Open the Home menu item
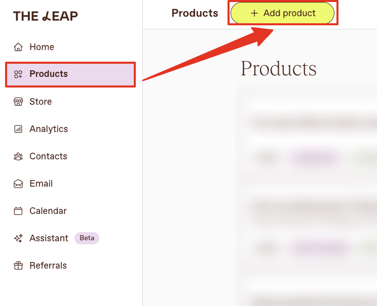The width and height of the screenshot is (377, 306). [42, 47]
